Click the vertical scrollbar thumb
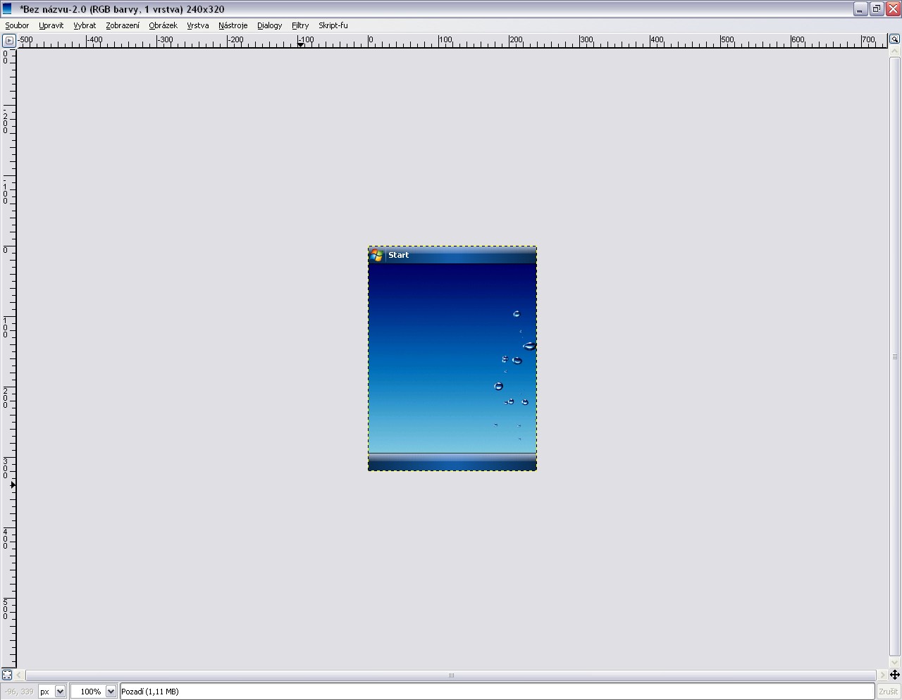 (x=894, y=356)
